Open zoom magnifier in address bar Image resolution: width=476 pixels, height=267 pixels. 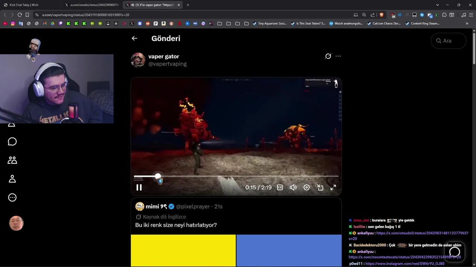coord(364,15)
